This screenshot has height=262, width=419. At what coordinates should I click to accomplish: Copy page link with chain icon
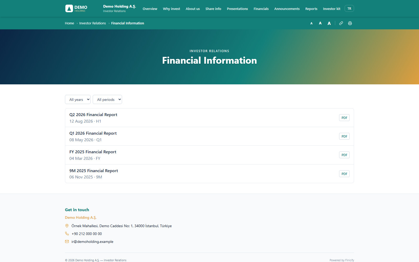pos(341,23)
